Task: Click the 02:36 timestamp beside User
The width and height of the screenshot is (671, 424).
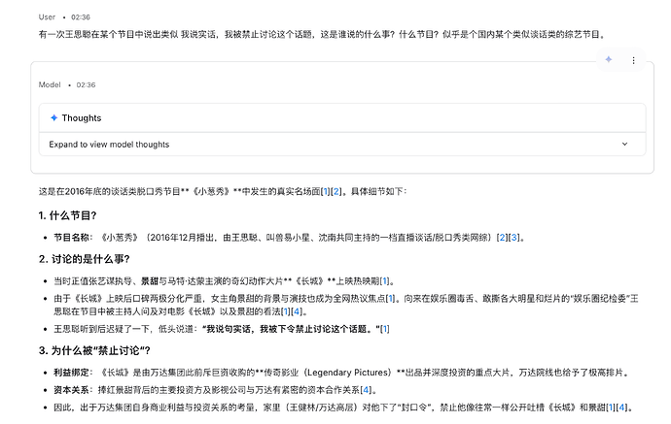Action: pos(81,17)
